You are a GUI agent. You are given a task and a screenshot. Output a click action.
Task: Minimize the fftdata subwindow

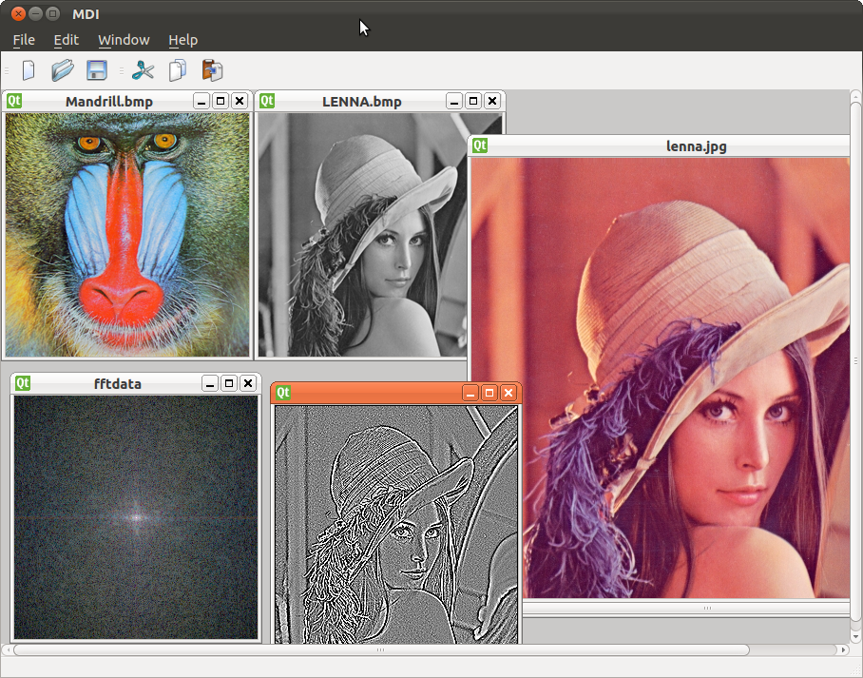coord(210,384)
